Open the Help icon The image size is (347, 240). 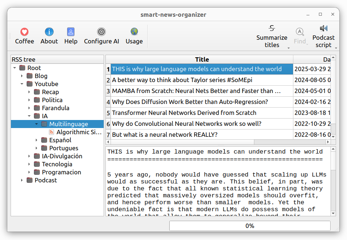(71, 32)
